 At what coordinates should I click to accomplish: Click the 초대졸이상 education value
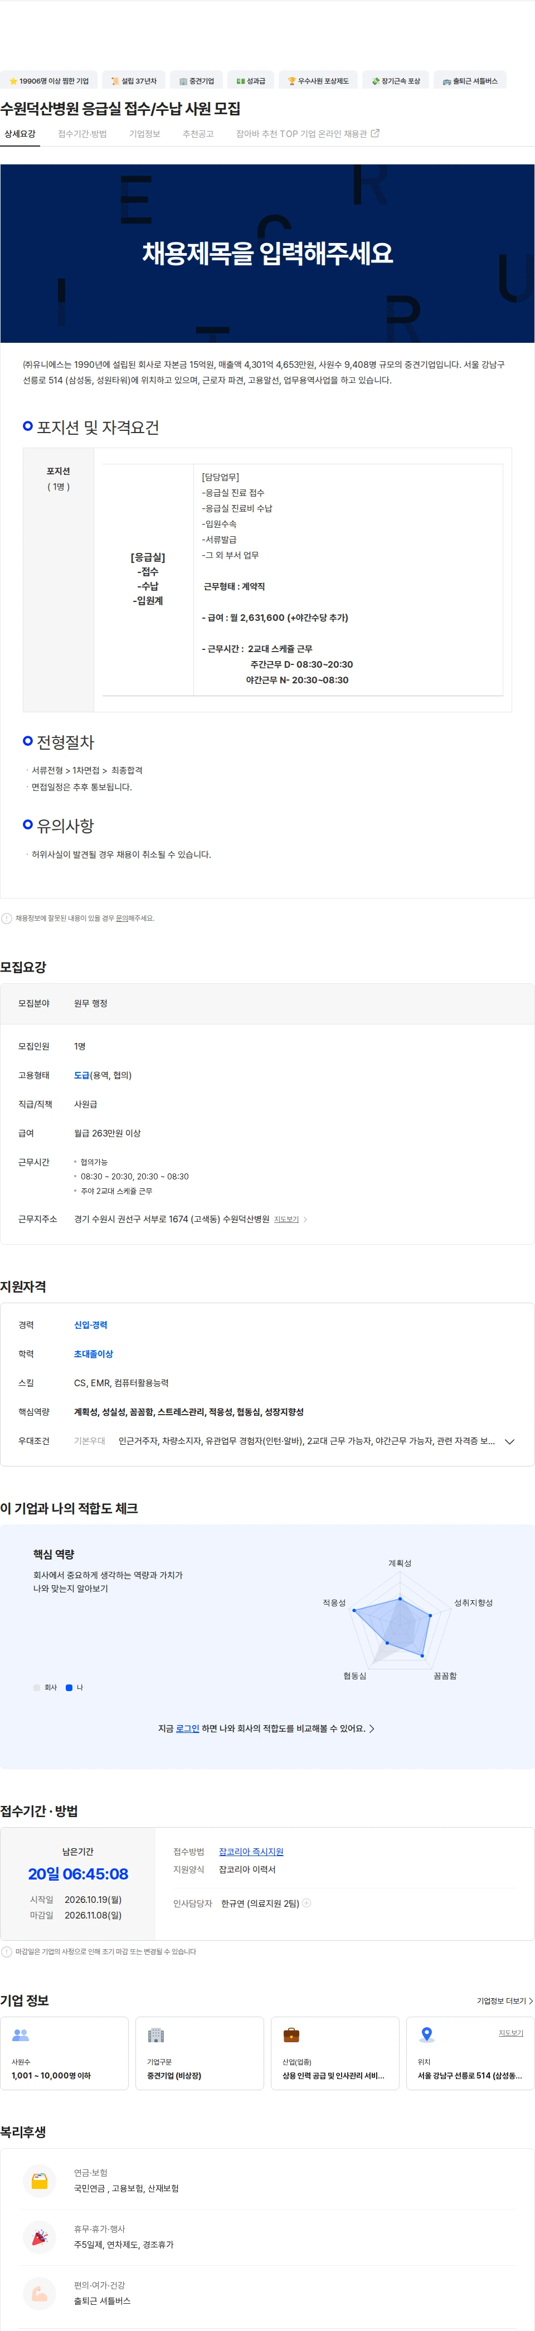[93, 1354]
